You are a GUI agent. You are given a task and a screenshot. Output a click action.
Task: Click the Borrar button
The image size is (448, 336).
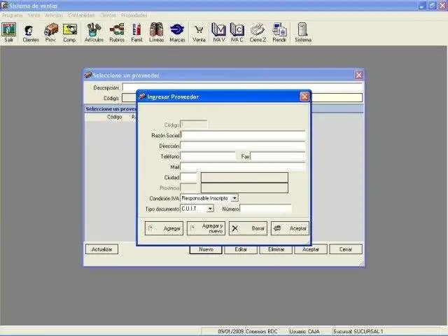coord(248,228)
